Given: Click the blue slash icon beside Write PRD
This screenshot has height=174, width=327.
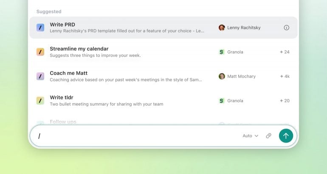Looking at the screenshot, I should point(40,28).
